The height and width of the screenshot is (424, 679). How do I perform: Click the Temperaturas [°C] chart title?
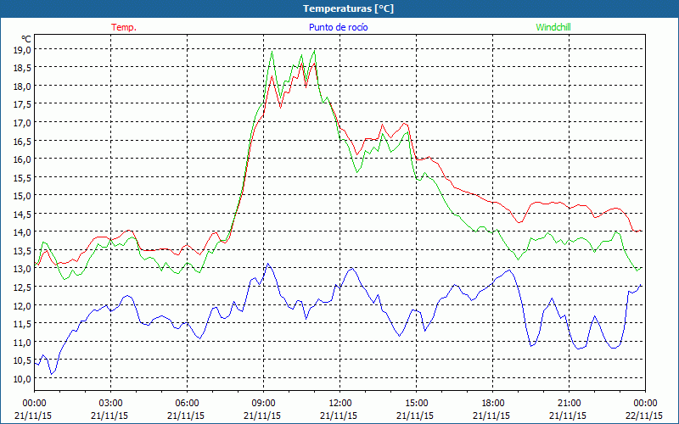click(348, 8)
